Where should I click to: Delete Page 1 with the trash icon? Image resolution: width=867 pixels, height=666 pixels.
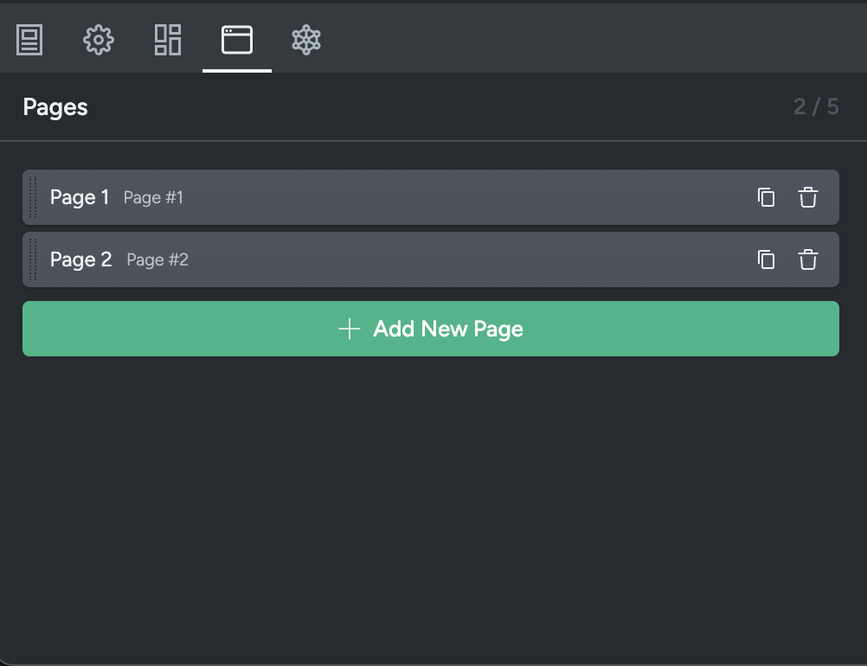coord(808,197)
